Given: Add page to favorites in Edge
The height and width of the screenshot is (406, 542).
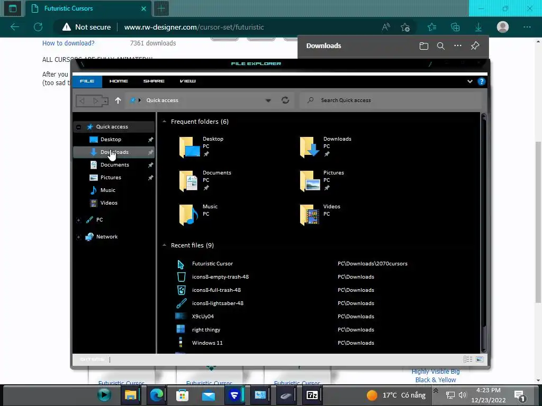Looking at the screenshot, I should click(405, 27).
